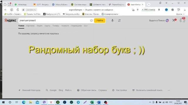
Task: Open the Конвертировать Google bookmark
Action: coord(110,14)
